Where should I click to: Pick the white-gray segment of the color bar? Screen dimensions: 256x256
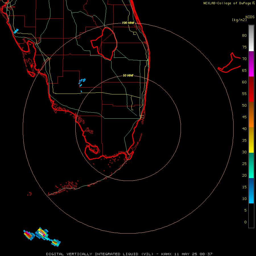coord(251,38)
